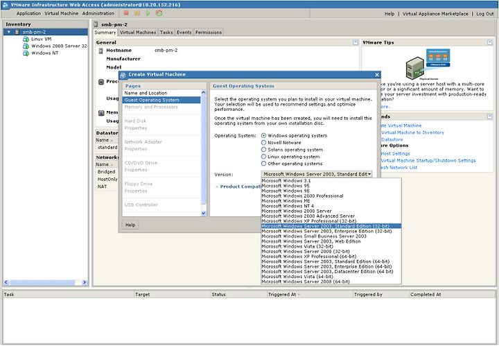
Task: Select Windows operating system radio button
Action: 263,135
